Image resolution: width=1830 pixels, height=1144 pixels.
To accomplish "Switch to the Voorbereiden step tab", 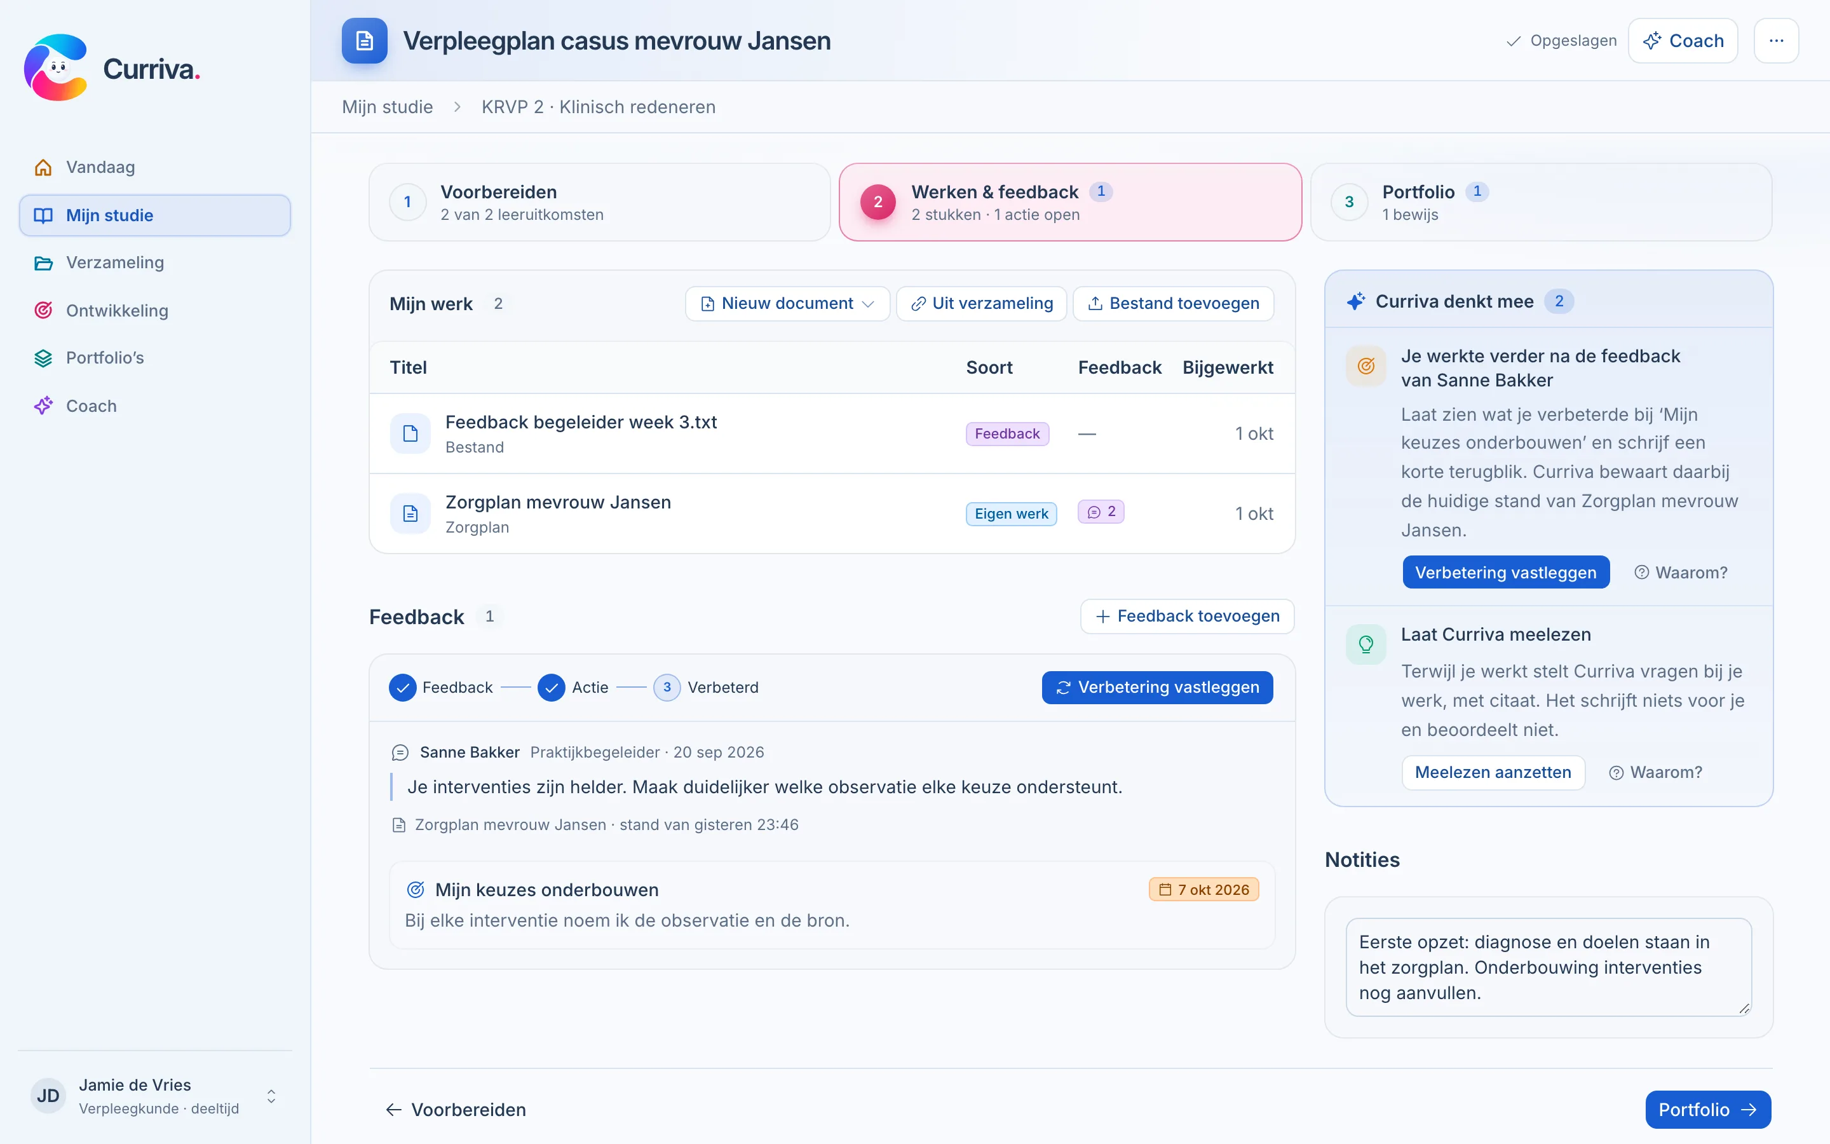I will click(600, 202).
